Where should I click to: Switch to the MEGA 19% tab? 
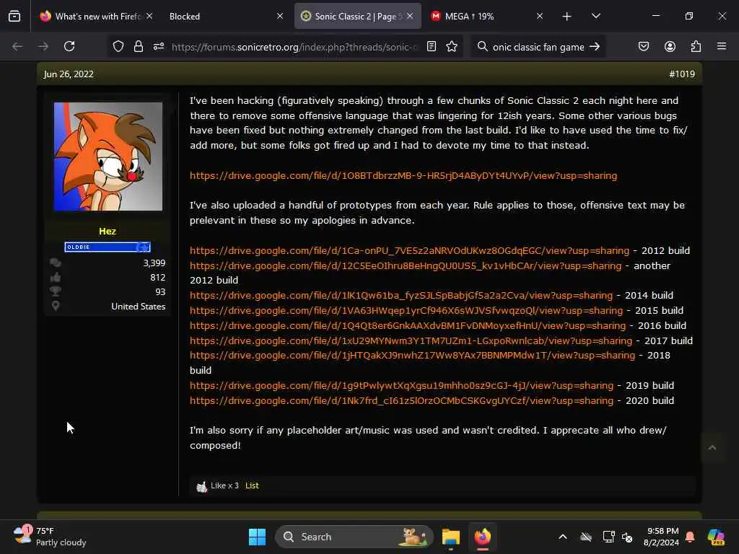point(488,16)
